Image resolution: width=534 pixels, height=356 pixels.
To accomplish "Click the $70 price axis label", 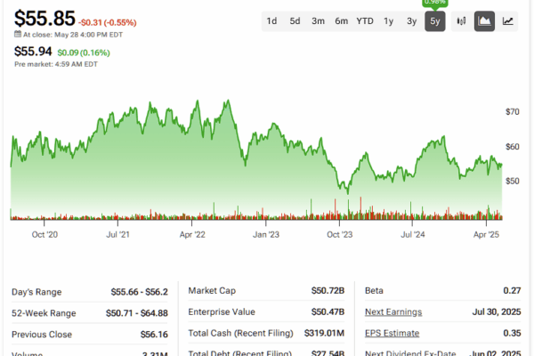I will [513, 112].
